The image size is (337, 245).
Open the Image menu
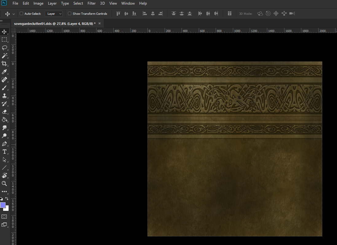click(x=38, y=3)
